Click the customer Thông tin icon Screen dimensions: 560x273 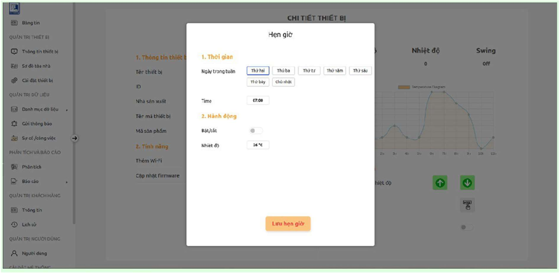click(x=14, y=210)
